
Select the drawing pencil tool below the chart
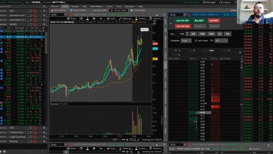pyautogui.click(x=138, y=140)
